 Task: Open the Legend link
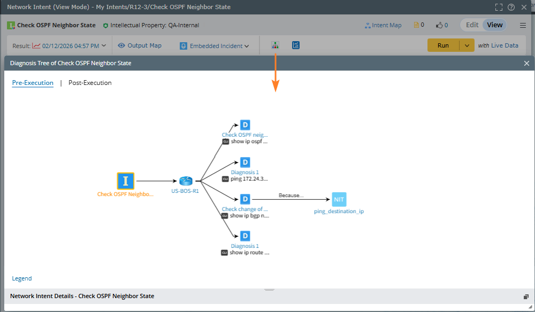(22, 278)
